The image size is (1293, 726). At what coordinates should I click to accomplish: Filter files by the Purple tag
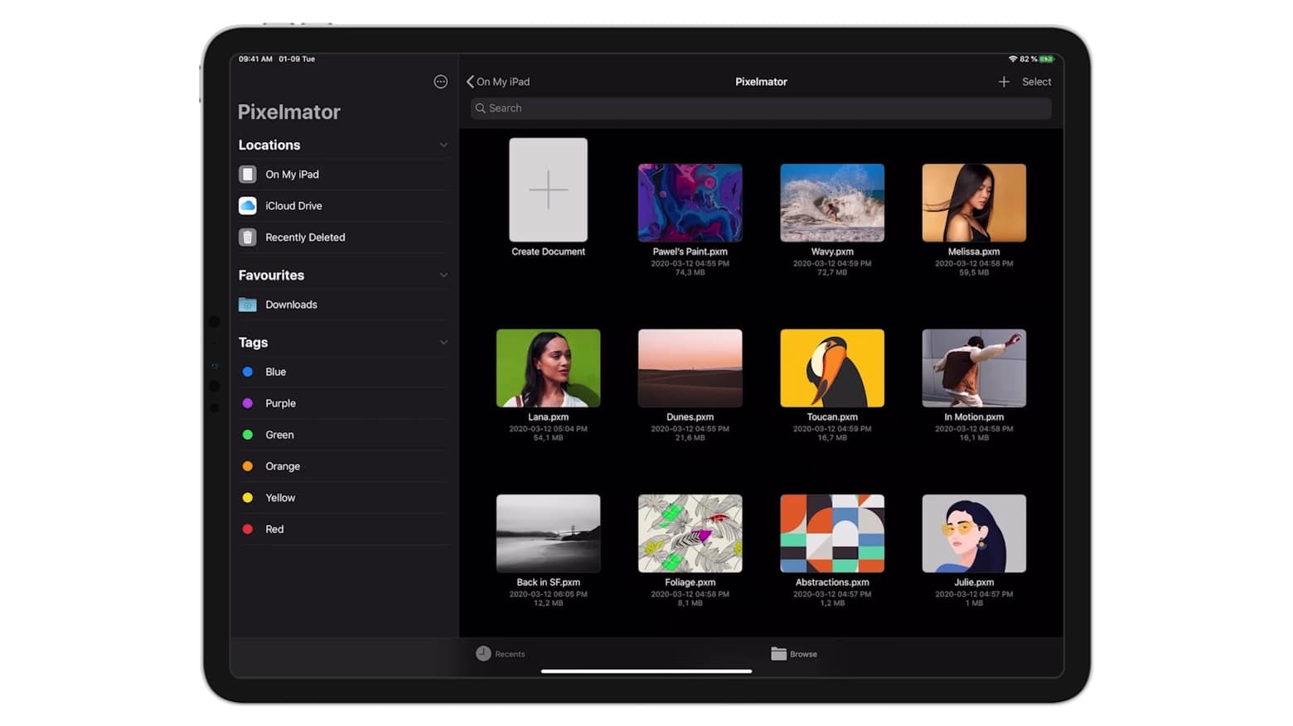(x=280, y=403)
